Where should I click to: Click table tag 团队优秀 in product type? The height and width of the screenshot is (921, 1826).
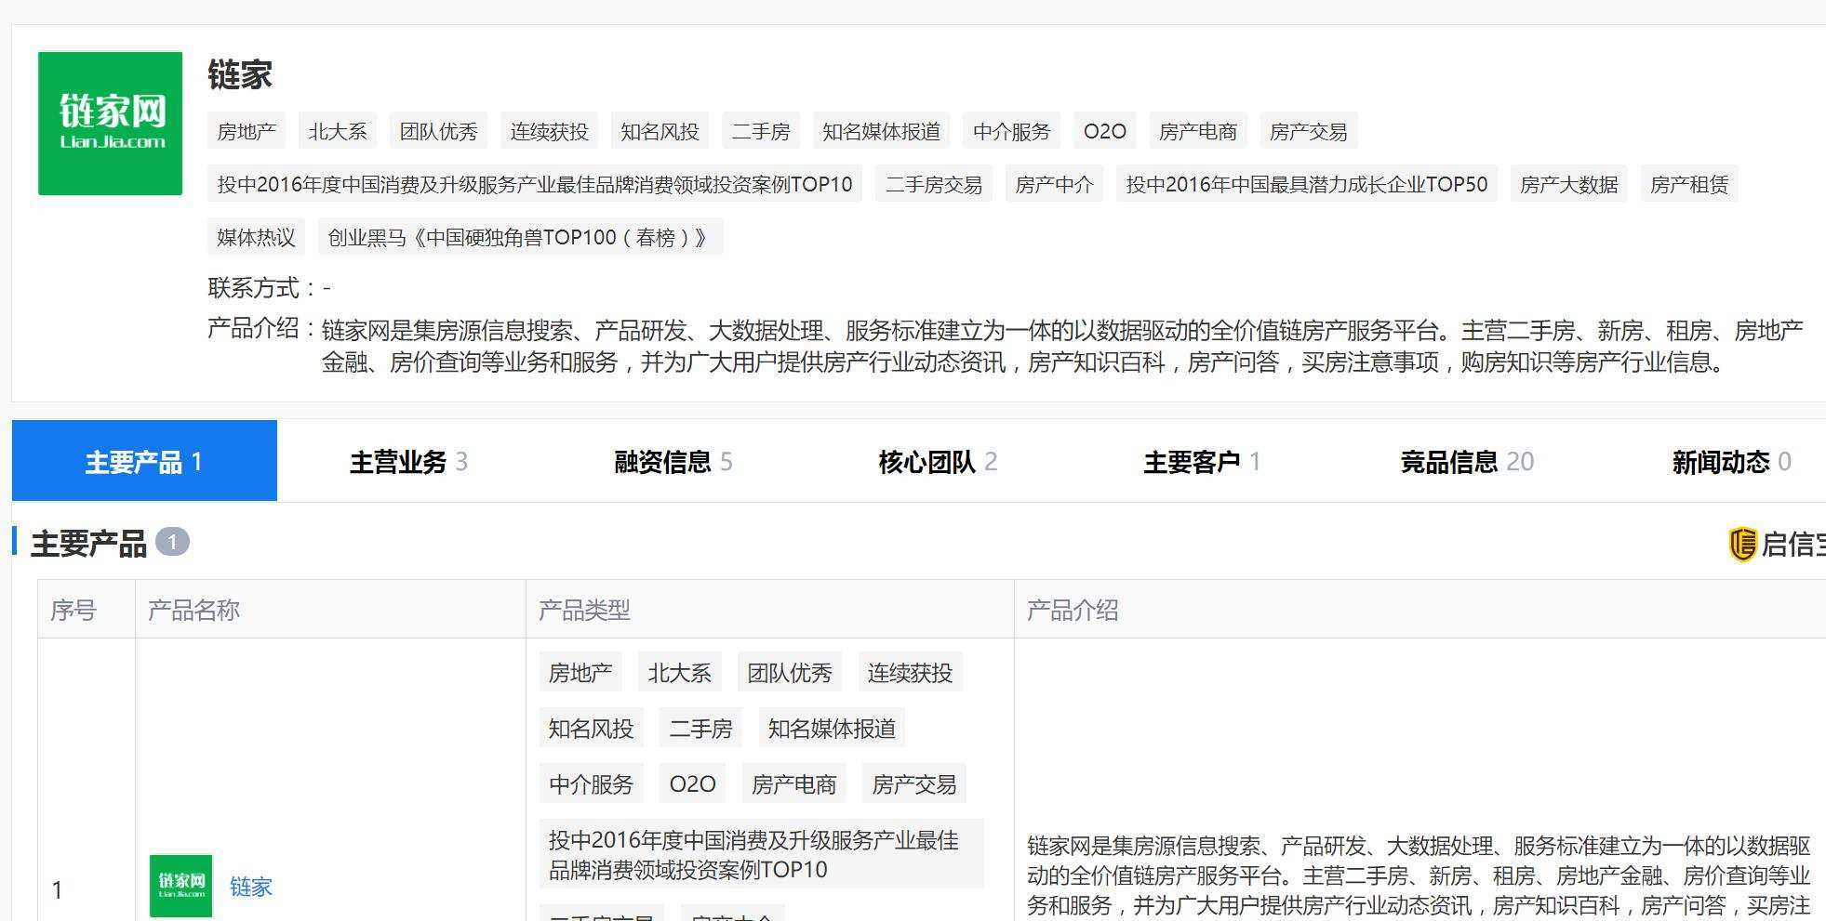(790, 673)
